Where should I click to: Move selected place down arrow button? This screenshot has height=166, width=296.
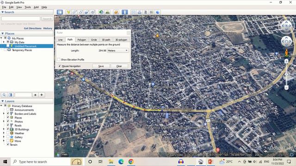42,95
